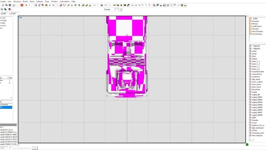The image size is (266, 150).
Task: Select the dial_speed named selection
Action: tap(256, 79)
